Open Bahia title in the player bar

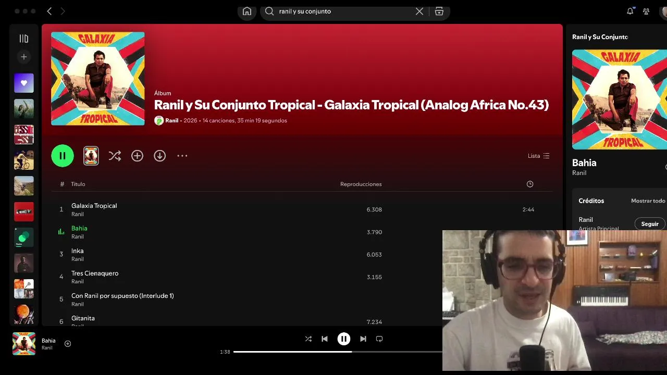48,341
